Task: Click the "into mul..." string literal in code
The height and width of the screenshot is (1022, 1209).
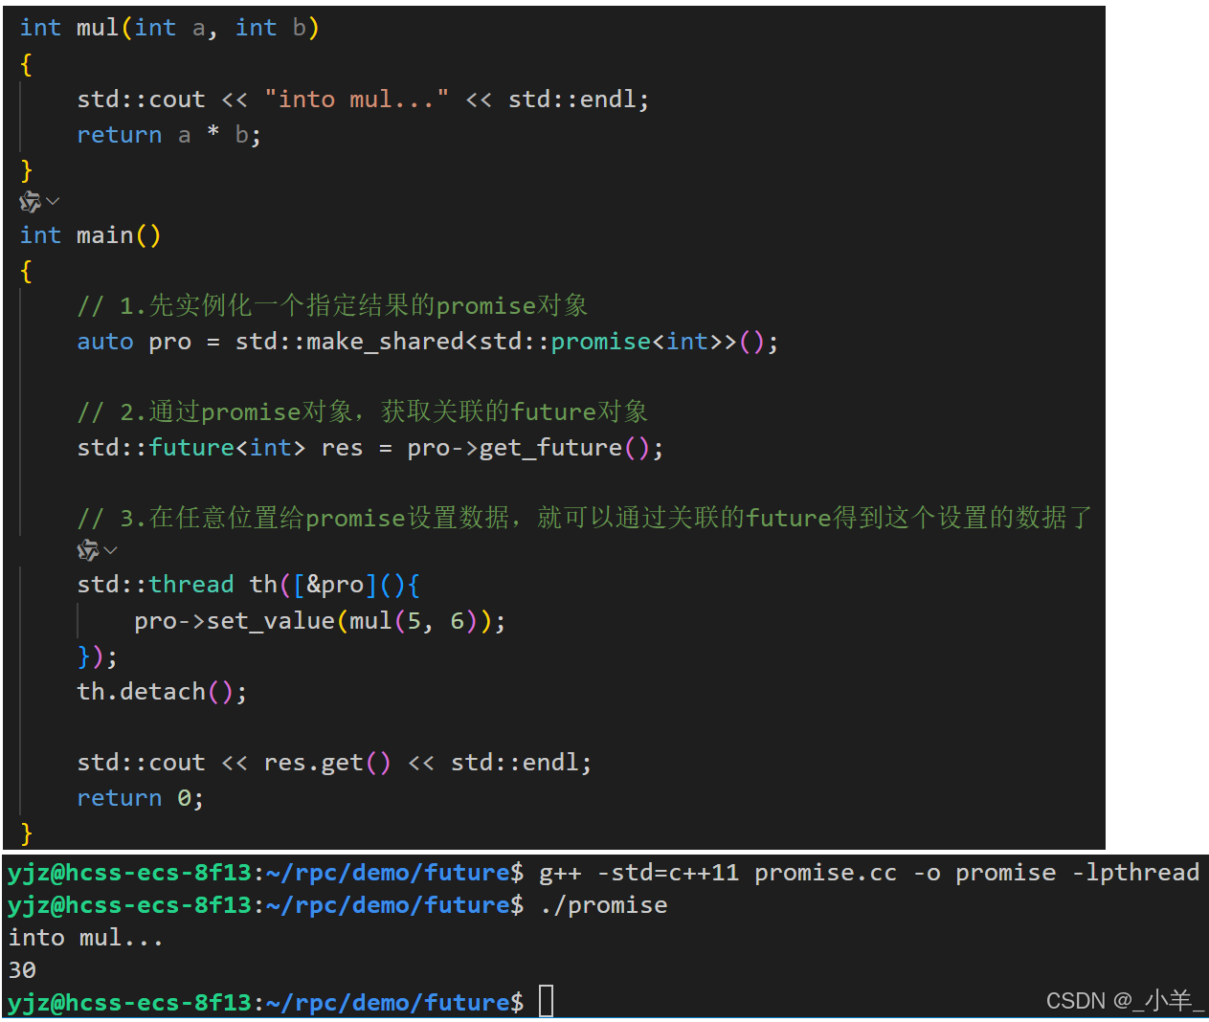Action: coord(356,100)
